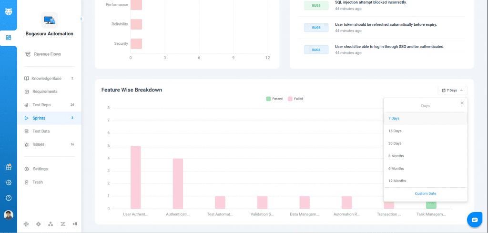Click the Custom Date link
Image resolution: width=488 pixels, height=233 pixels.
(425, 193)
